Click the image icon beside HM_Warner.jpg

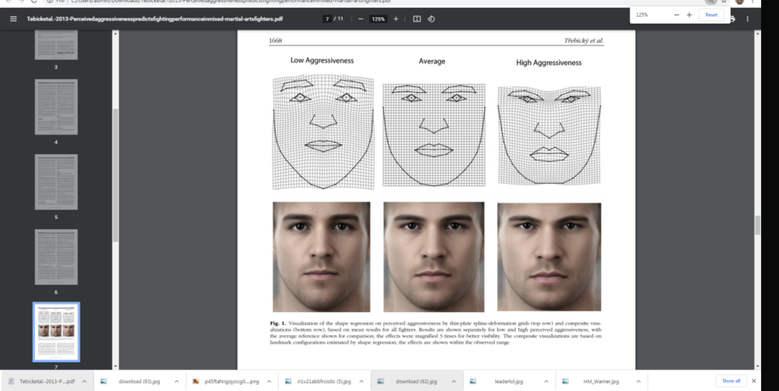(566, 382)
